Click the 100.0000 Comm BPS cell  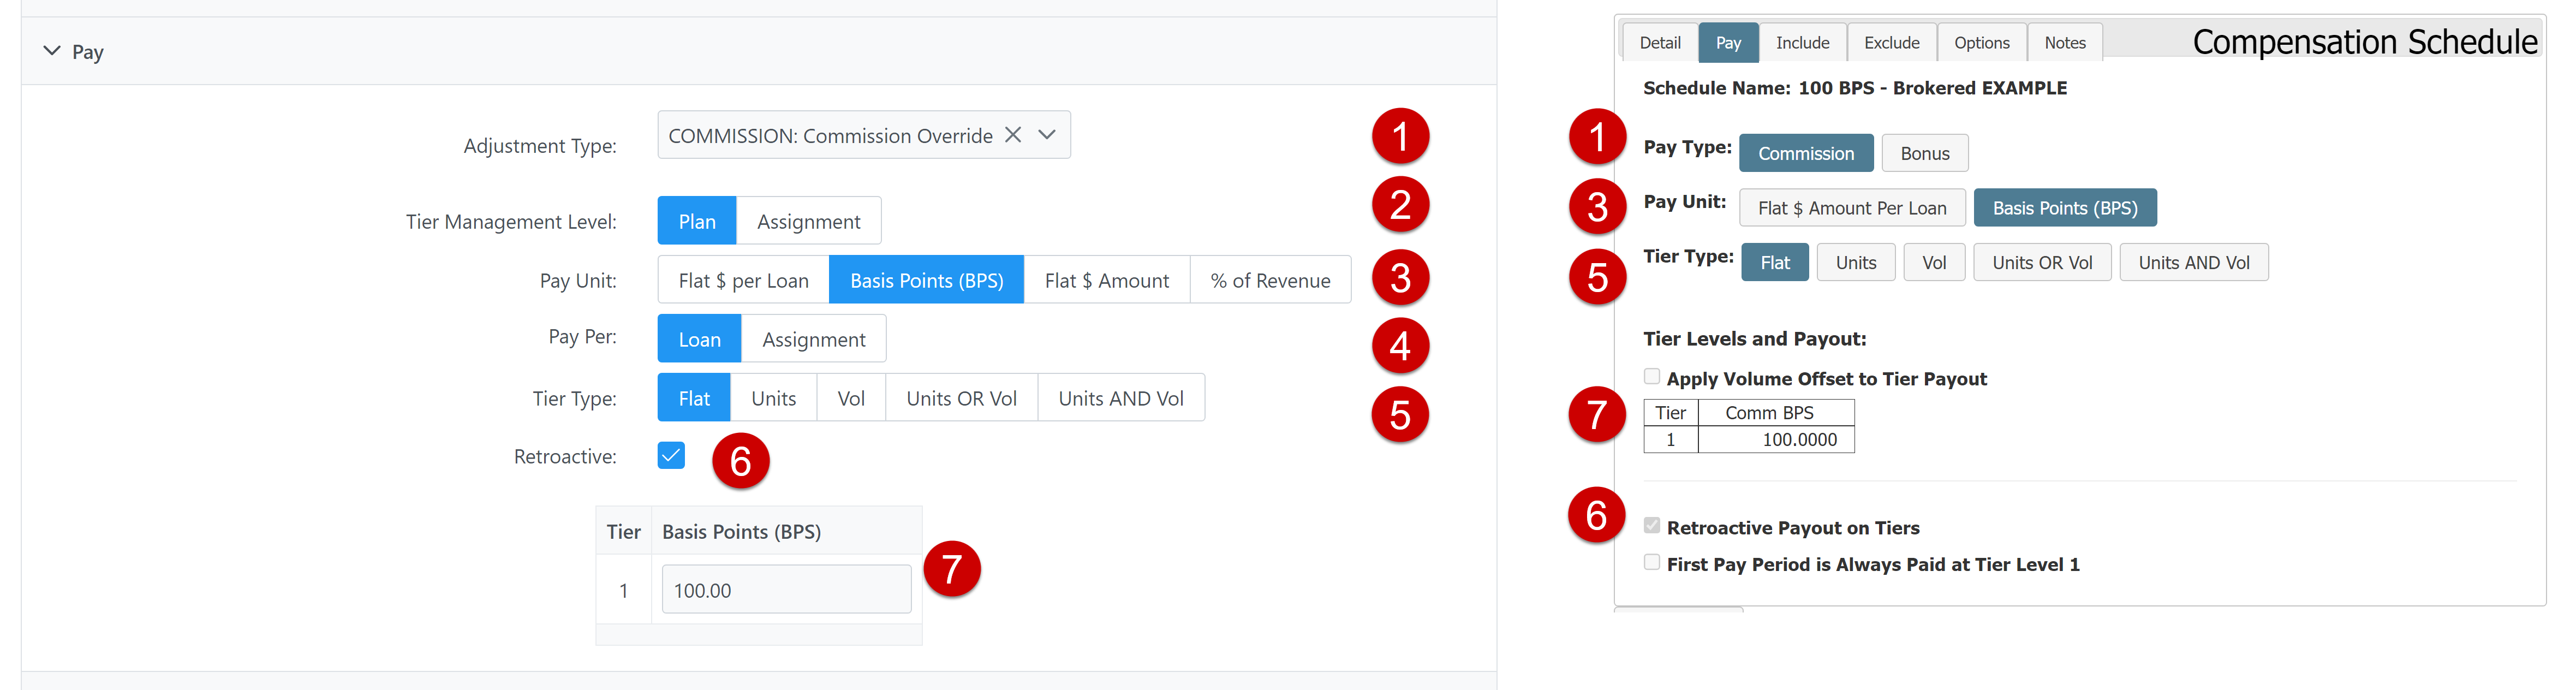point(1776,440)
